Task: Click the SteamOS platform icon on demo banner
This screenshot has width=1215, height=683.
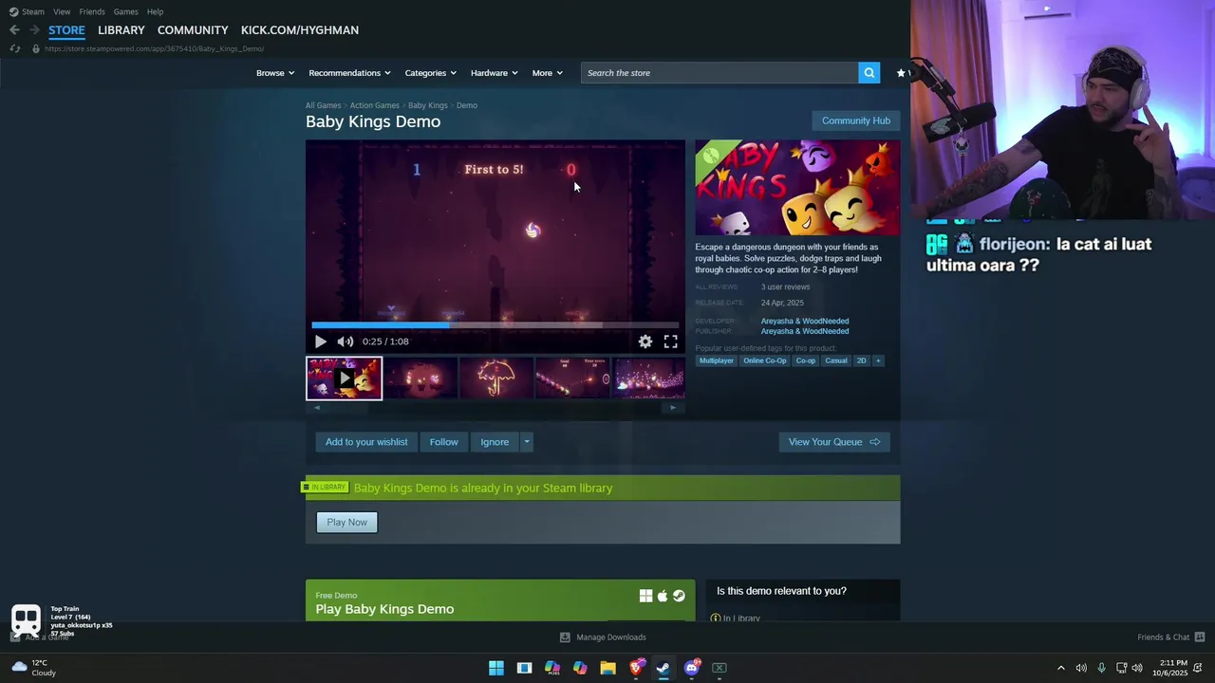Action: tap(679, 596)
